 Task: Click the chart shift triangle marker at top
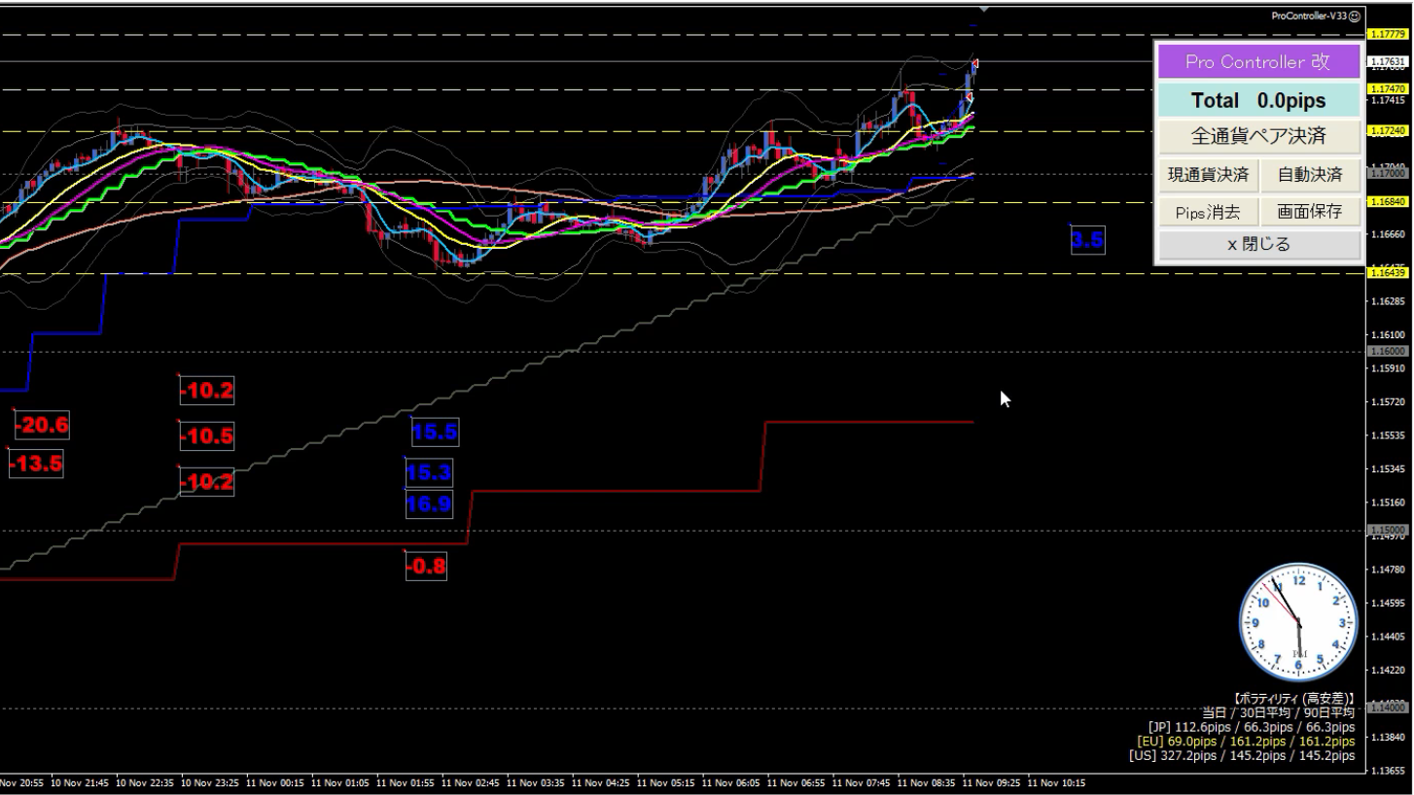point(984,9)
